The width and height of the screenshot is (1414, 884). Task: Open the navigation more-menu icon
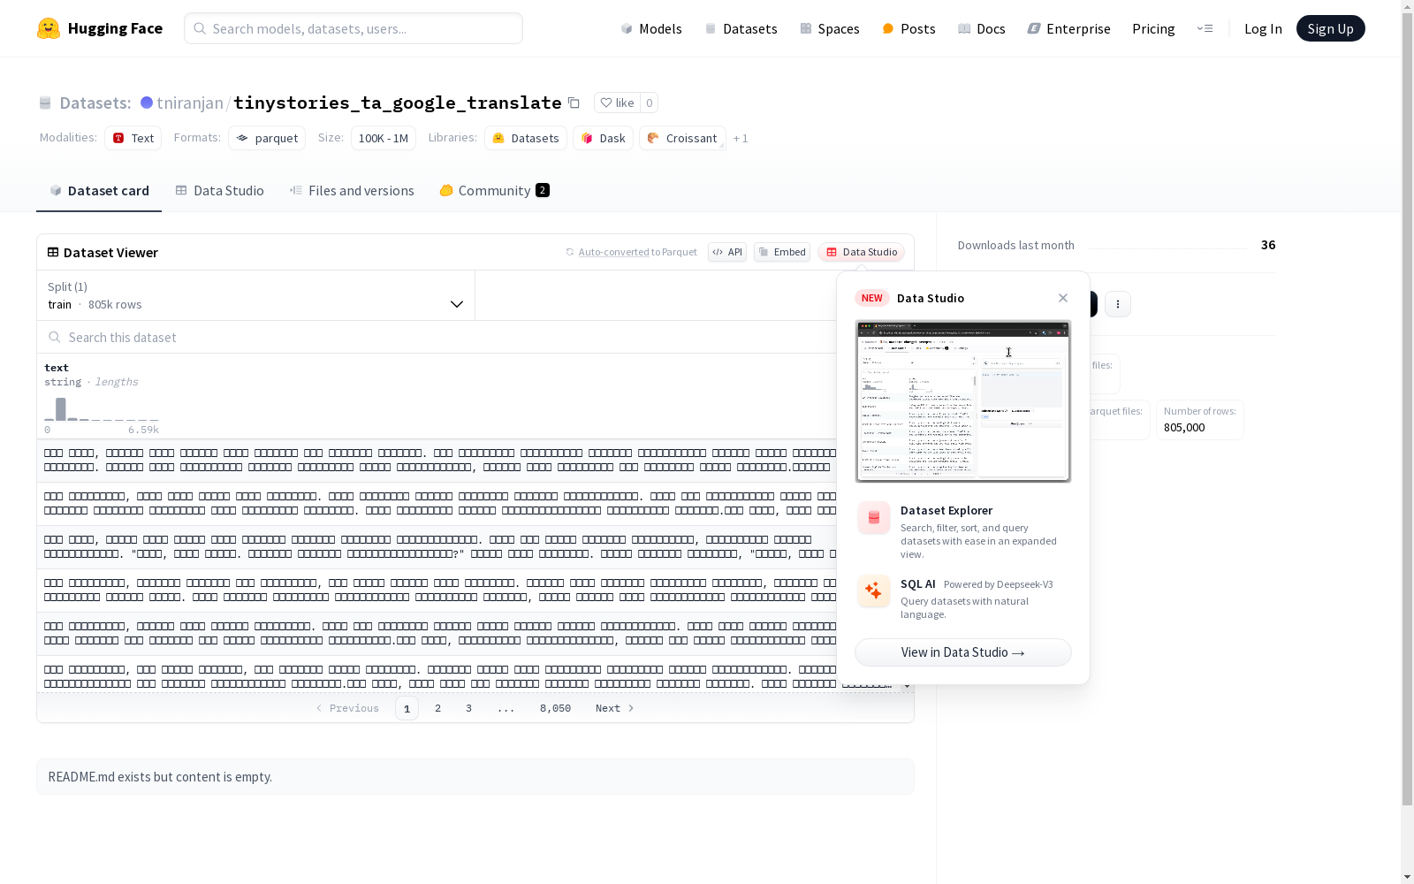pyautogui.click(x=1205, y=28)
